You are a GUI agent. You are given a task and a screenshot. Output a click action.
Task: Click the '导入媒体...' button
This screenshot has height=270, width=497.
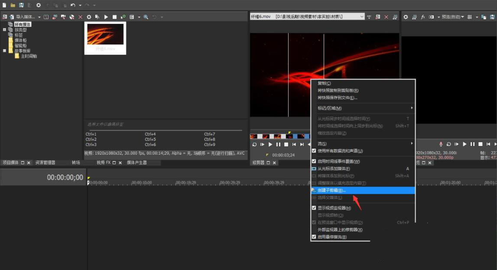(25, 17)
